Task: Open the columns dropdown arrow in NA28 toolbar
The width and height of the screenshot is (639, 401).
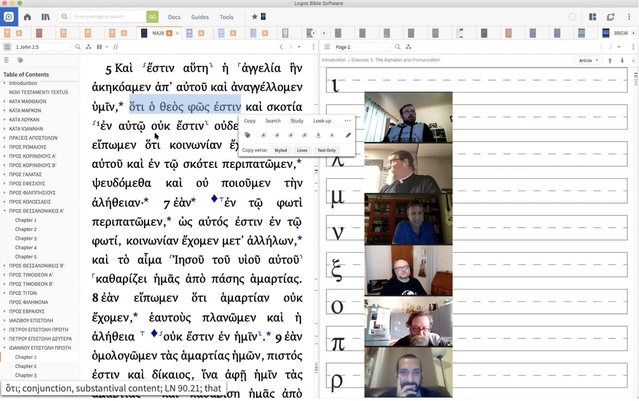Action: [x=107, y=47]
